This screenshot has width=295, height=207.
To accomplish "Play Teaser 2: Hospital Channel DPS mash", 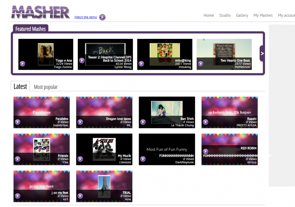I will pos(82,60).
